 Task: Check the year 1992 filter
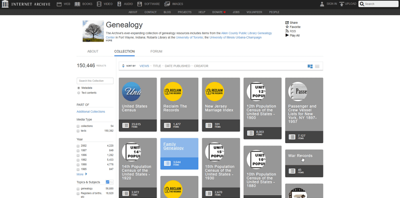[x=78, y=160]
